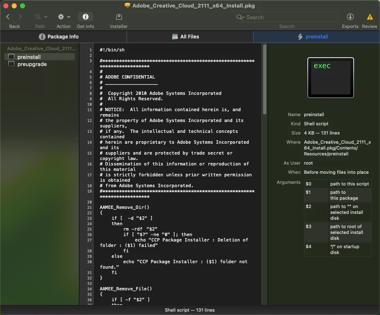Click the Package Info tab icon
The width and height of the screenshot is (380, 315).
[42, 37]
